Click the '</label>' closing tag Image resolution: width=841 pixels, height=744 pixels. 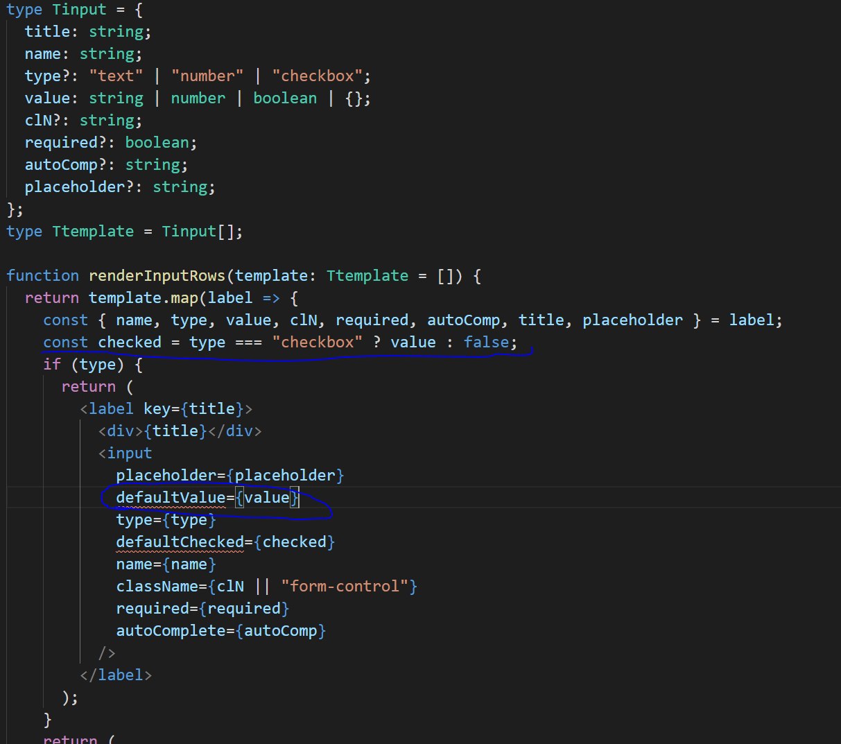(x=116, y=675)
